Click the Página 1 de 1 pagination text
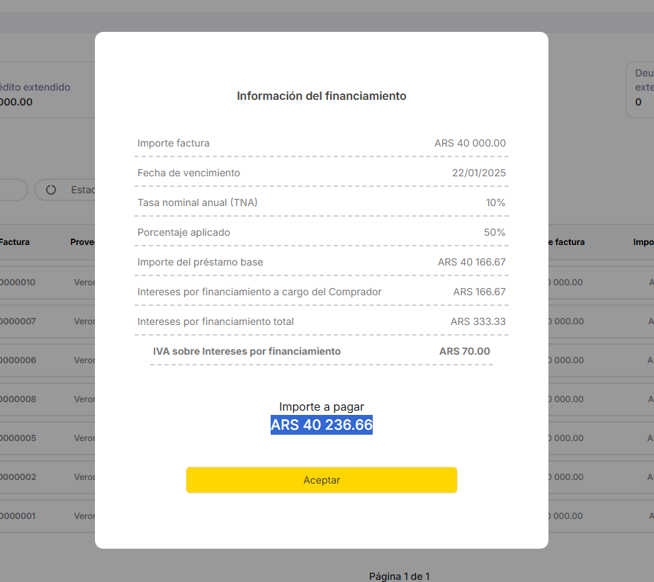This screenshot has width=654, height=582. 399,576
